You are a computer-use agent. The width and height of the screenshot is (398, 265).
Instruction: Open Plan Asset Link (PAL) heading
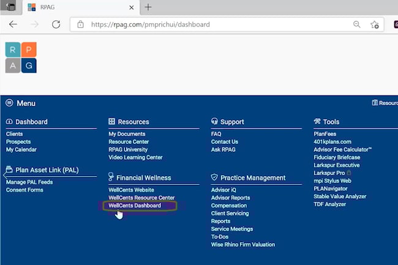pyautogui.click(x=47, y=170)
